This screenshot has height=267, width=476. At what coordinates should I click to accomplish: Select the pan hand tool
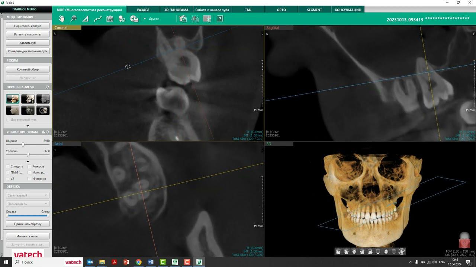(x=61, y=19)
